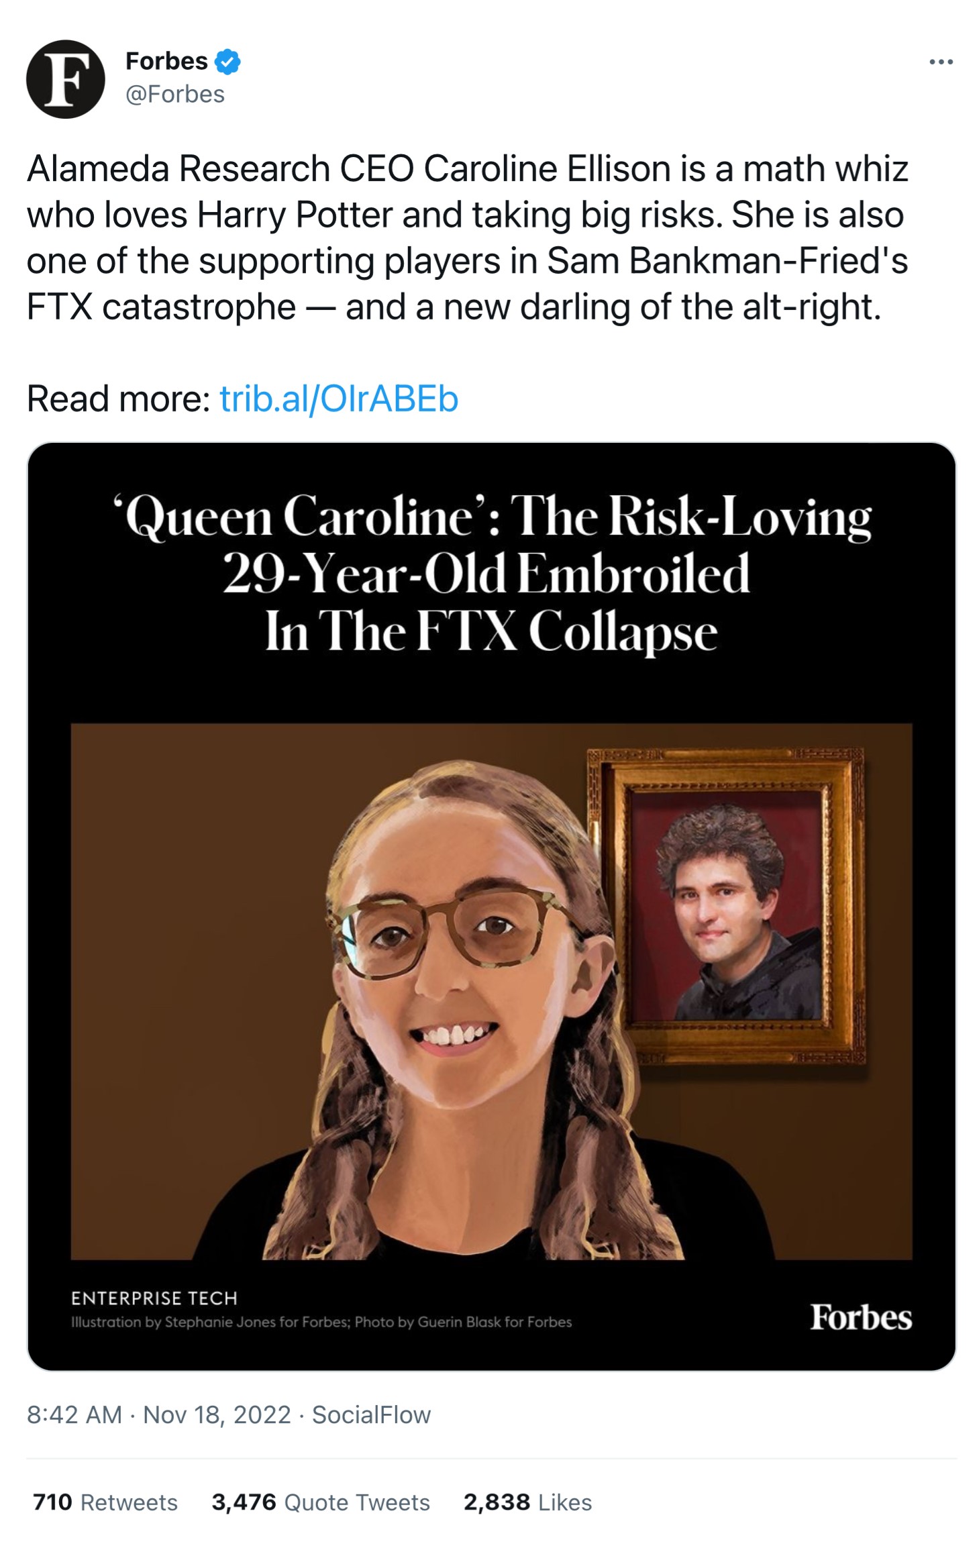
Task: Click the 8:42 AM timestamp
Action: coord(74,1414)
